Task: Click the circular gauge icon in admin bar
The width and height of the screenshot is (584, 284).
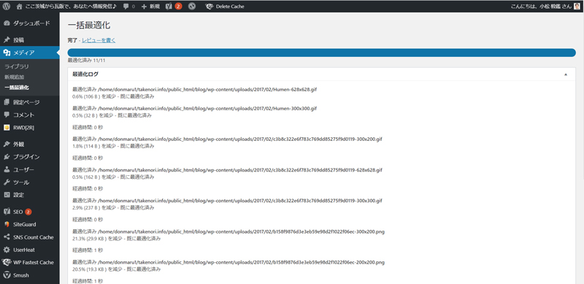Action: (x=192, y=7)
